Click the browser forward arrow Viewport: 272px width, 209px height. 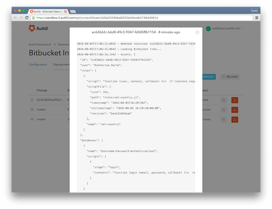click(x=21, y=18)
